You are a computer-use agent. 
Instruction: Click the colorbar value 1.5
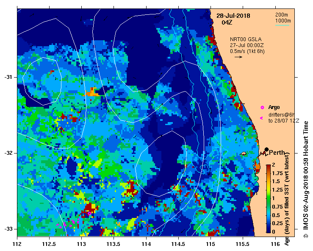coord(276,181)
